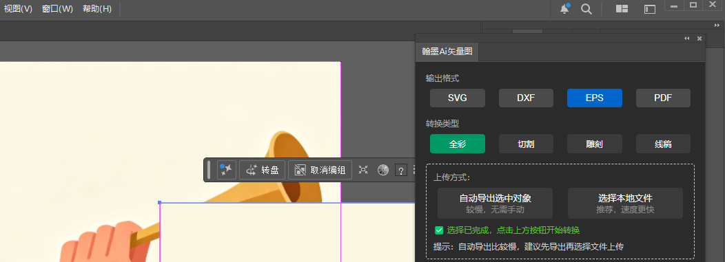
Task: Open the 窗口(W) menu
Action: pos(57,9)
